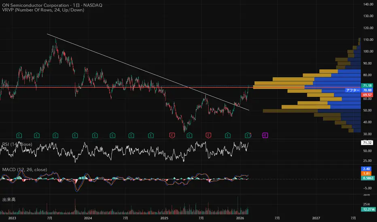Click the green earnings marker between the two red ones

click(189, 136)
